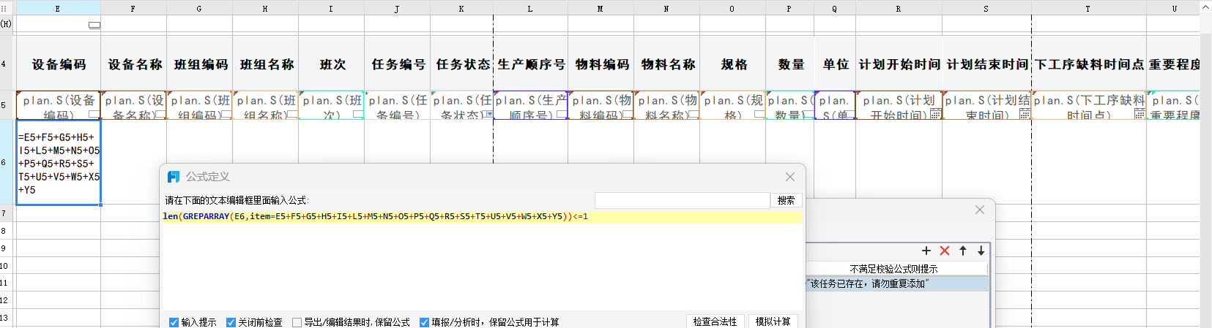
Task: Click the 计划结束时间 header cell
Action: pos(987,64)
